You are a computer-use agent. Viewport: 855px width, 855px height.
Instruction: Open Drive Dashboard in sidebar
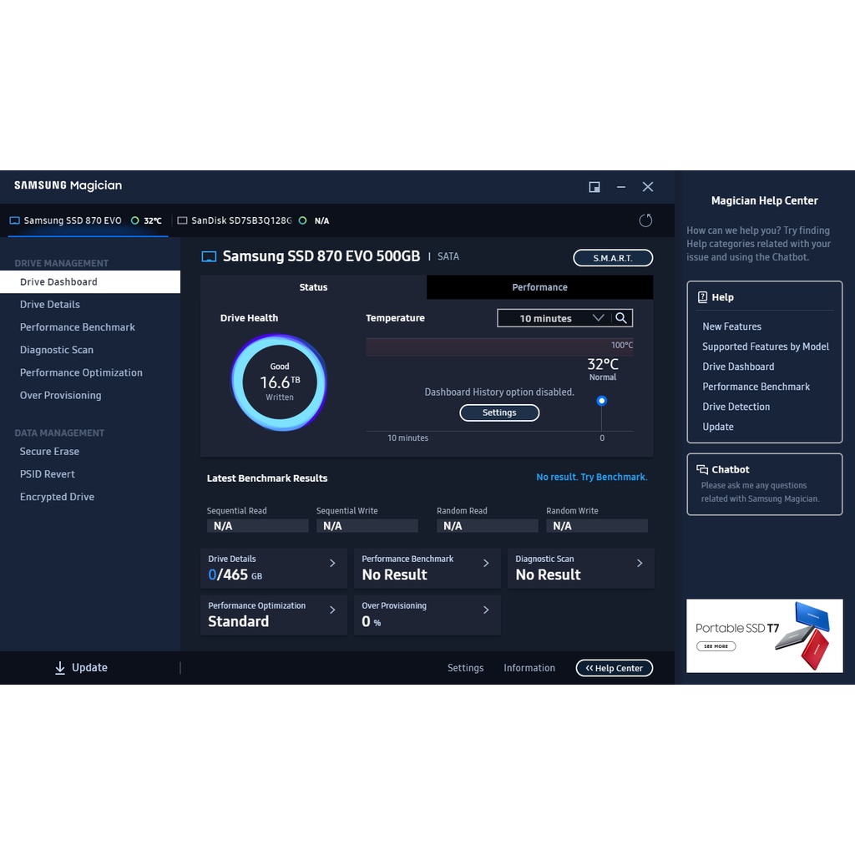[x=90, y=282]
